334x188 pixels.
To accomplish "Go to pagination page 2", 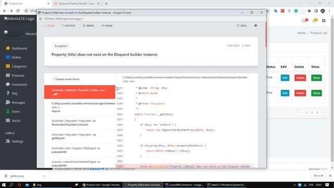I will pyautogui.click(x=312, y=113).
